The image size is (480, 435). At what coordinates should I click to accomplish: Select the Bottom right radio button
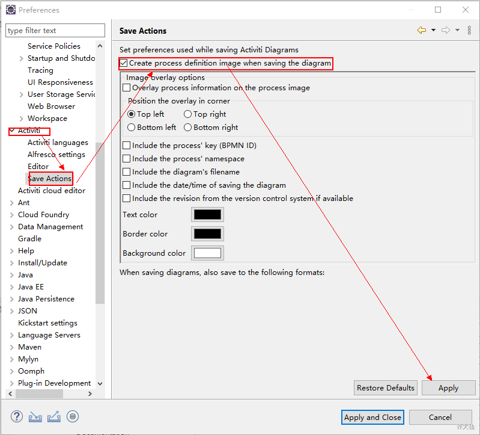[x=187, y=127]
